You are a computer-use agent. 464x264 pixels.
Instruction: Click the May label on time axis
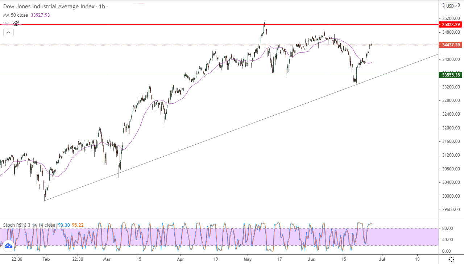click(x=248, y=259)
